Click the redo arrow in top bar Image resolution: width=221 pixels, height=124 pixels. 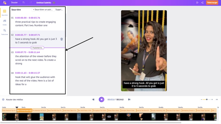pyautogui.click(x=30, y=2)
